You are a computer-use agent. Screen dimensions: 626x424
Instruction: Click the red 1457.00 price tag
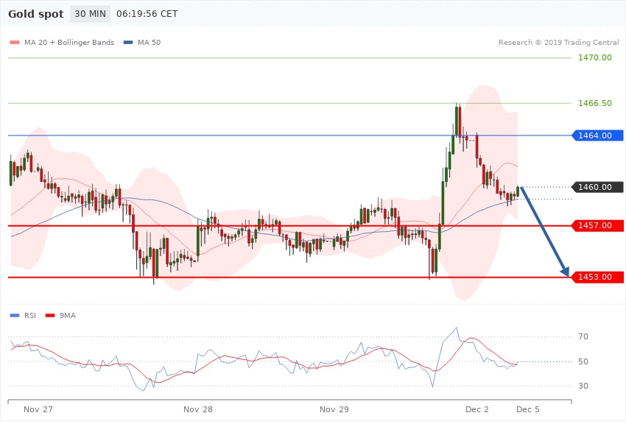point(597,225)
